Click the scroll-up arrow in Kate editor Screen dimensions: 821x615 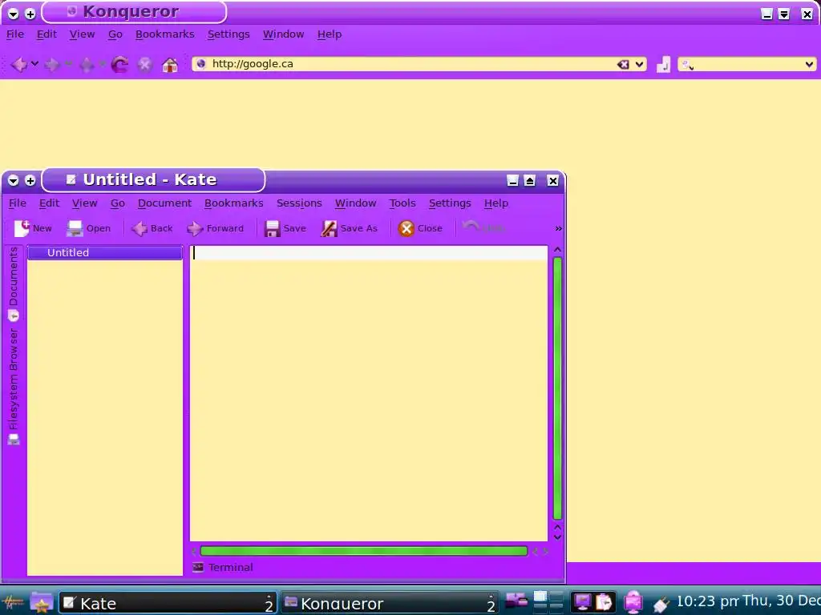(558, 250)
